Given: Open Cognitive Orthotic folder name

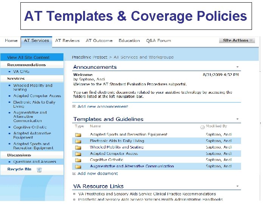Looking at the screenshot, I should 107,160.
